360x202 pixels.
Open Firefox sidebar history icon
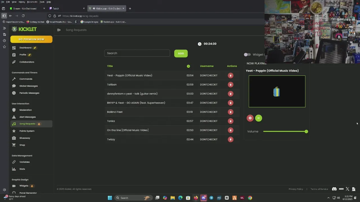click(x=4, y=41)
